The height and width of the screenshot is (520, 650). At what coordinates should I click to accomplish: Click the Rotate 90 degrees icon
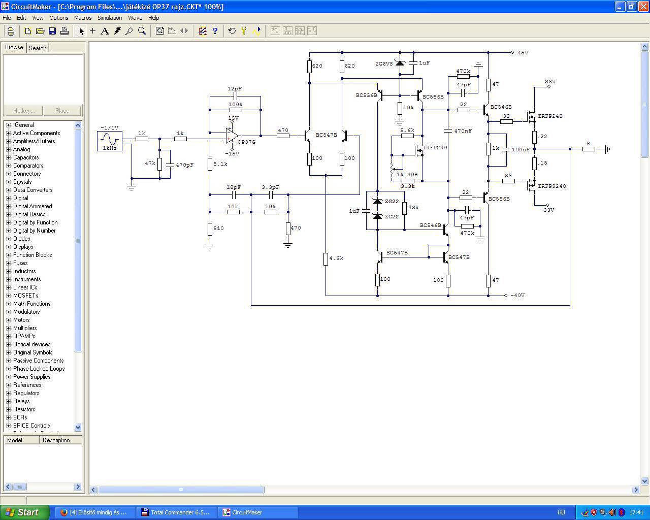172,31
